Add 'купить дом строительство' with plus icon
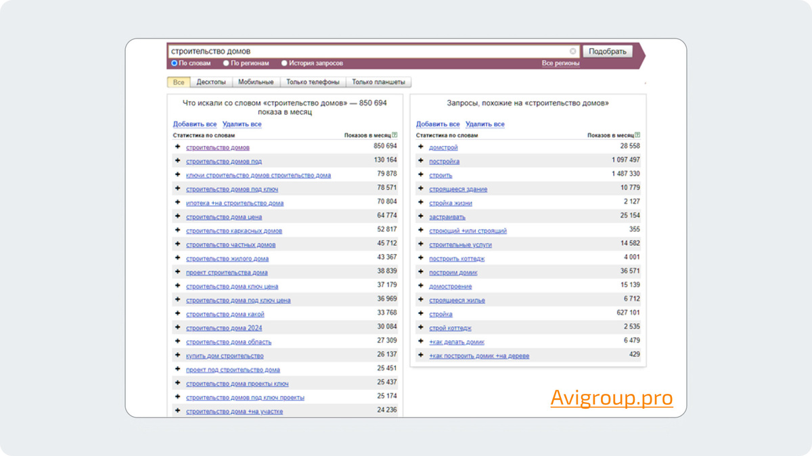The height and width of the screenshot is (456, 812). (x=177, y=355)
